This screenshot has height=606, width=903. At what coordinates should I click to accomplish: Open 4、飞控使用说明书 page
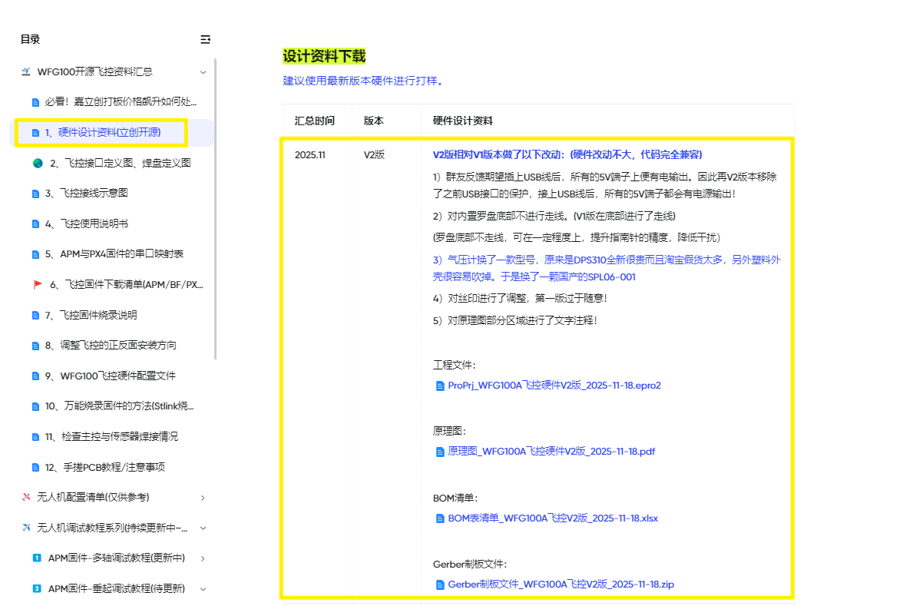pos(94,224)
